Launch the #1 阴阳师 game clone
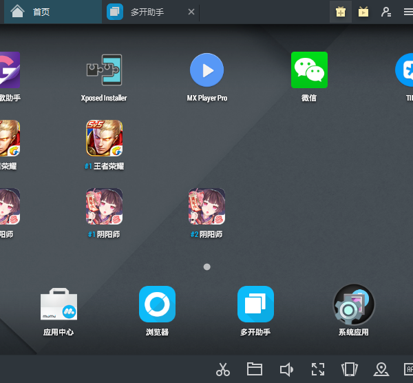The image size is (413, 383). [104, 207]
